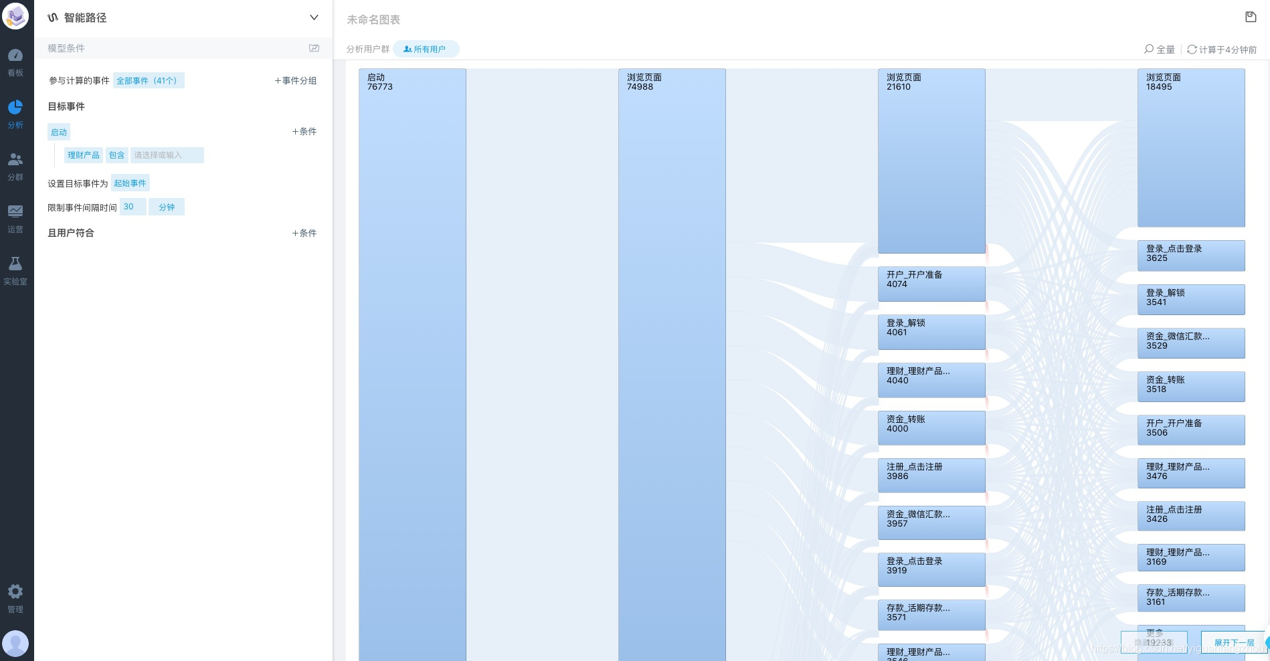Click the 展开下一层 button
Viewport: 1270px width, 661px height.
1233,642
